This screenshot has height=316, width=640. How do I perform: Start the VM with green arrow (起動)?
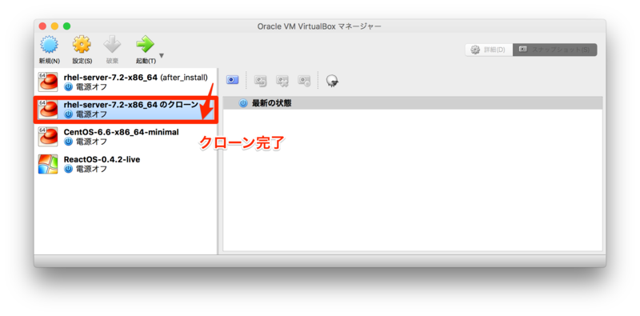coord(145,45)
